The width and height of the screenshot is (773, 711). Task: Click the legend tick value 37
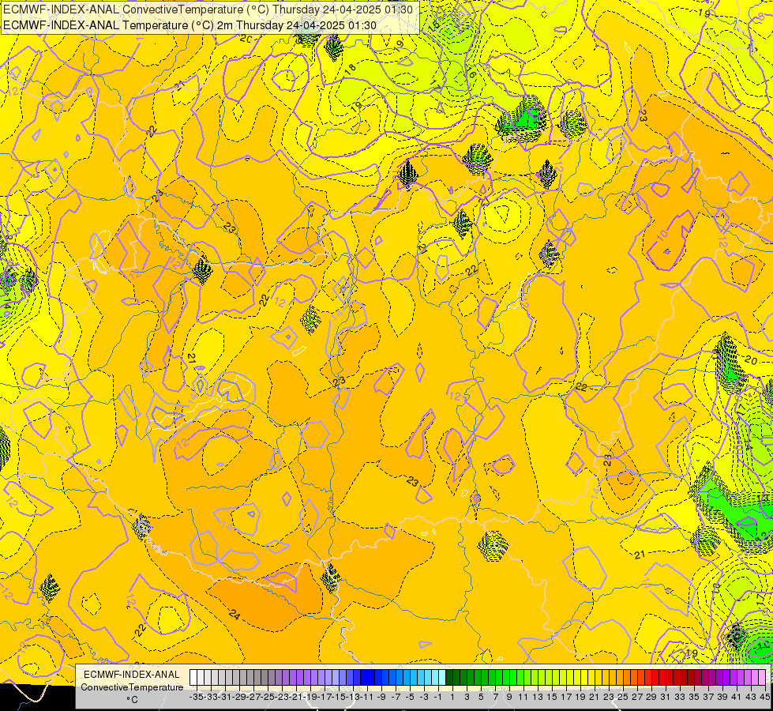tap(708, 697)
